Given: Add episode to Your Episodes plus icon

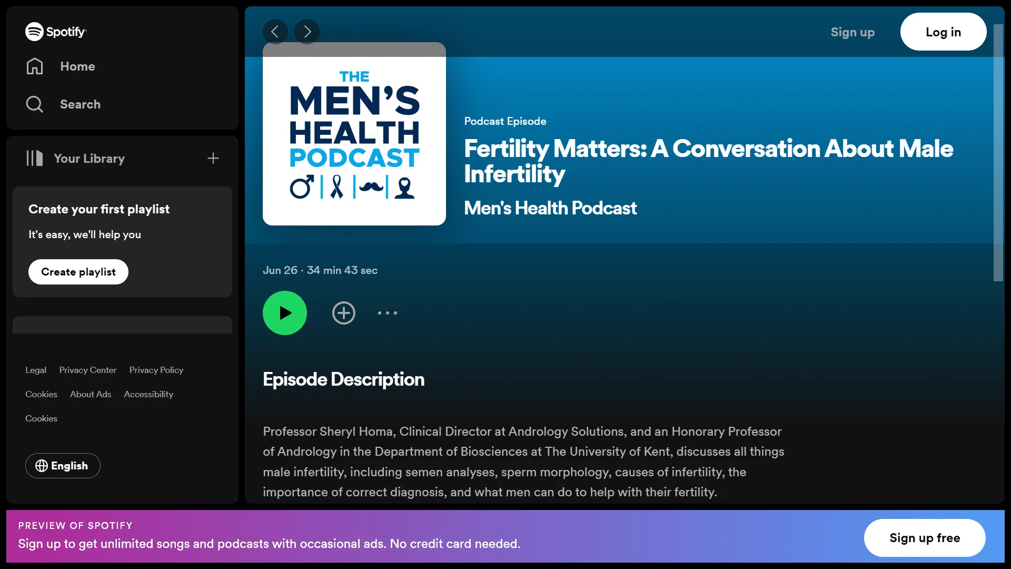Looking at the screenshot, I should pyautogui.click(x=344, y=313).
